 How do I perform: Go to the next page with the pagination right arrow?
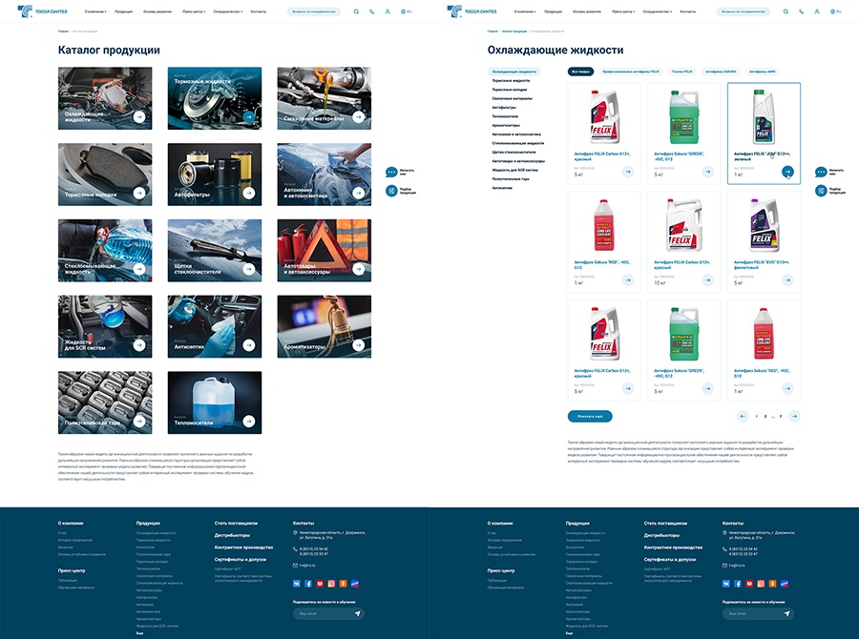(794, 416)
